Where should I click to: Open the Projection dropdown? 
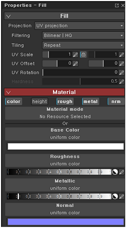(79, 26)
